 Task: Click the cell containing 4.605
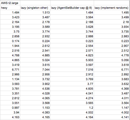pyautogui.click(x=72, y=89)
